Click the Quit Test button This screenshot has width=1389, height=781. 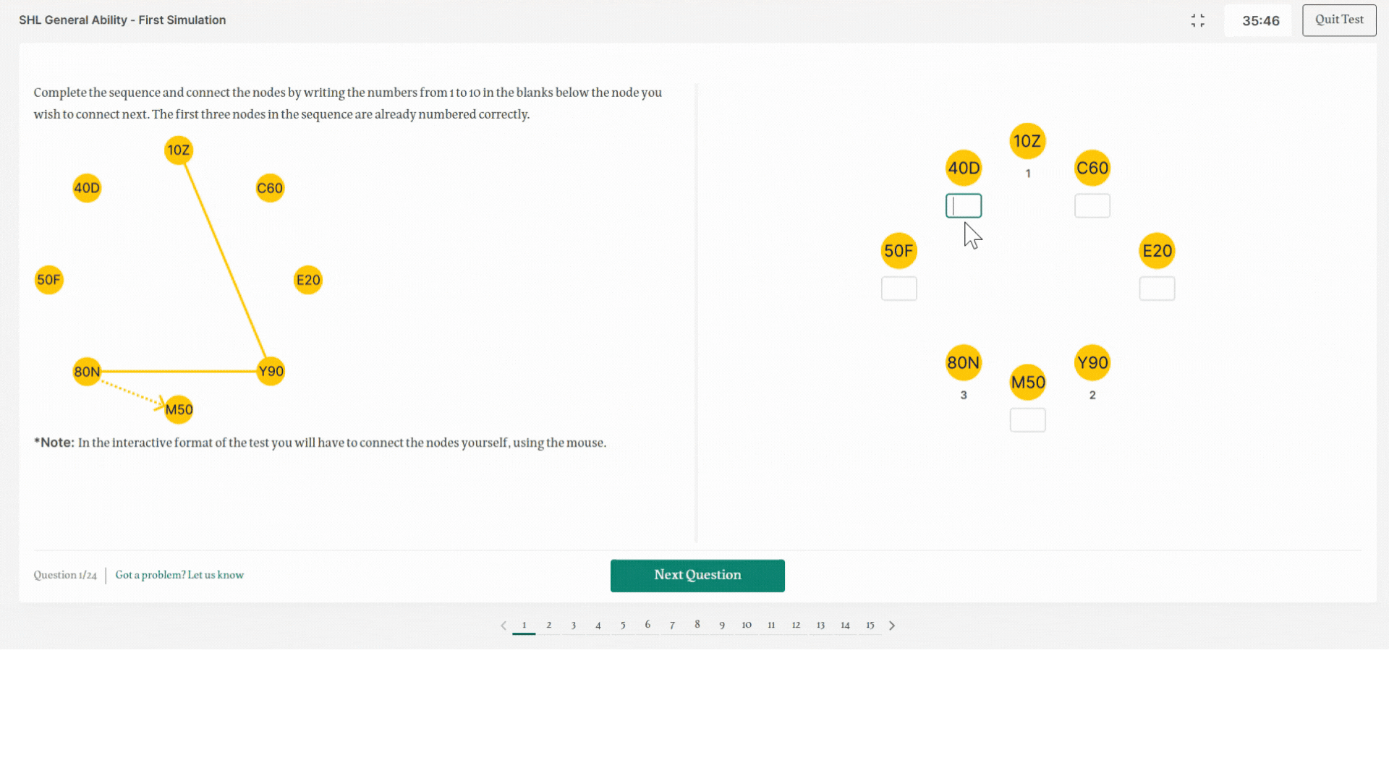1339,20
